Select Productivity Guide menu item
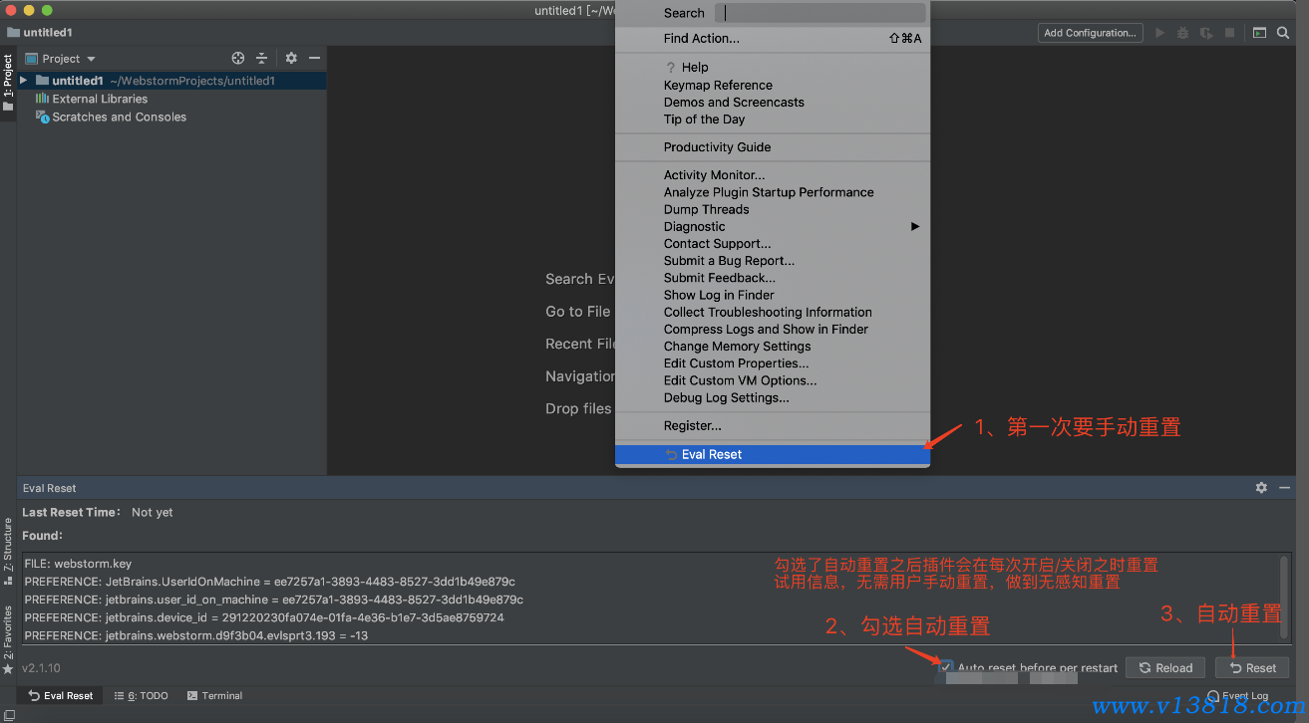 (773, 147)
